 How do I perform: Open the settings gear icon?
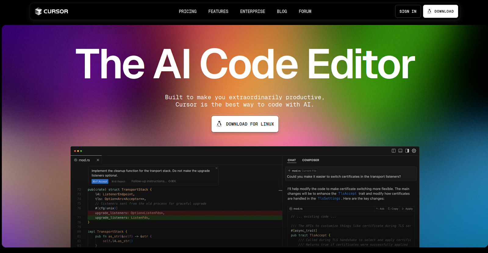(x=414, y=151)
